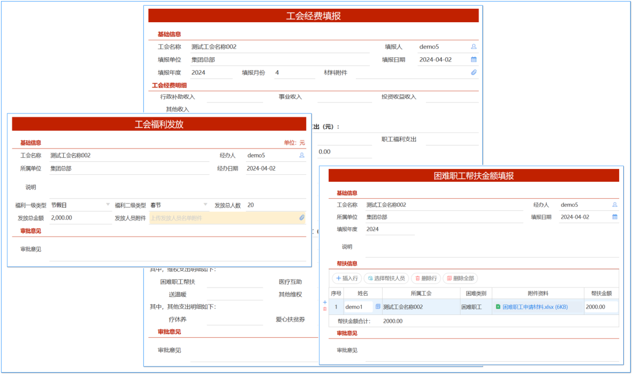Open the calendar icon for 填报日期 in 困难职工帮扶金额填报
632x374 pixels.
point(614,217)
